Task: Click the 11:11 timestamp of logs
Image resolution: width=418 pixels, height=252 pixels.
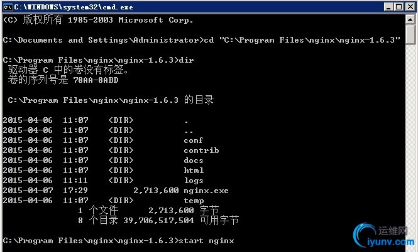Action: (x=75, y=181)
